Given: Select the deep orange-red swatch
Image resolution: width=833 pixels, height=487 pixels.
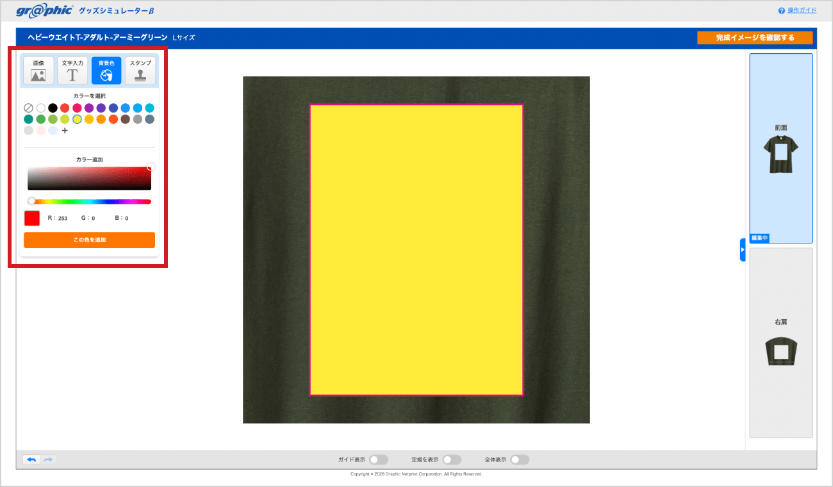Looking at the screenshot, I should point(113,119).
